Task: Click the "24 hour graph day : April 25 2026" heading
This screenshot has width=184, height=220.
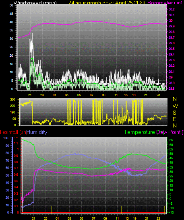Action: tap(107, 2)
